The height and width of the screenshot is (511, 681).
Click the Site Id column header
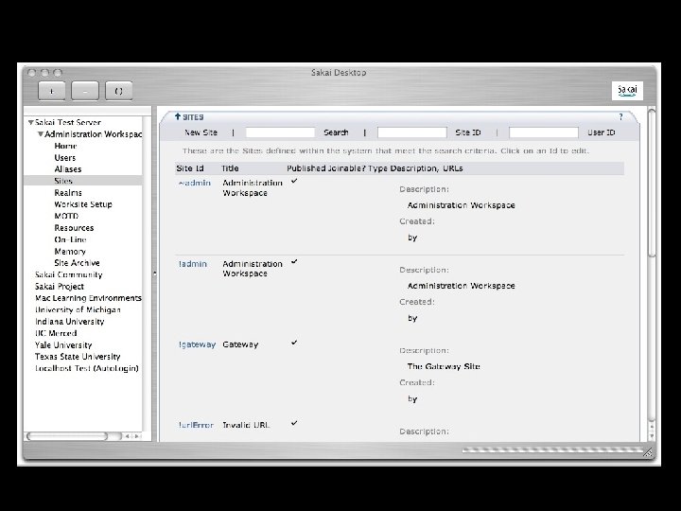(x=190, y=168)
